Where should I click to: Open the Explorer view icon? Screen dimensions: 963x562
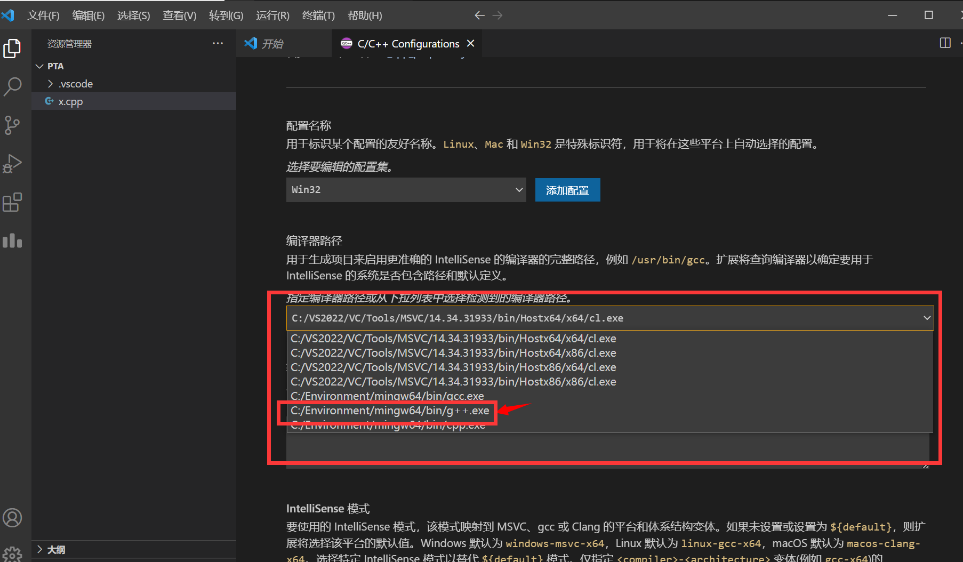pos(12,48)
